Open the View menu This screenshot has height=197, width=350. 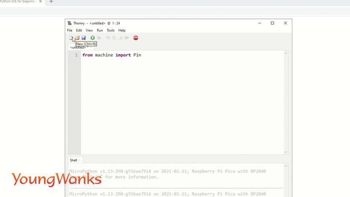click(x=89, y=30)
